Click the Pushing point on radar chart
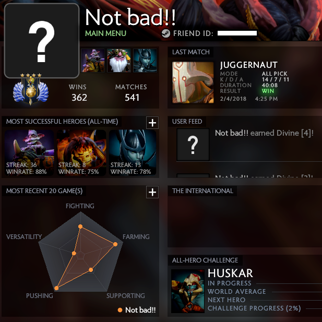 pyautogui.click(x=56, y=288)
